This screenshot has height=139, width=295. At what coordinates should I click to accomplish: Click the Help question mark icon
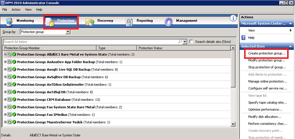point(243,38)
